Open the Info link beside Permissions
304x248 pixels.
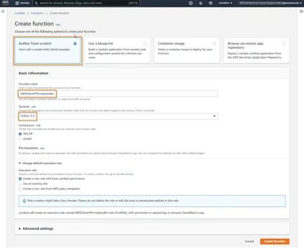point(42,148)
